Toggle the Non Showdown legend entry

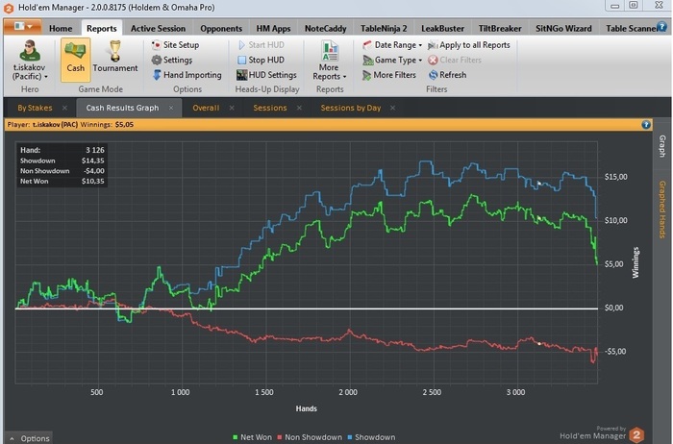310,437
